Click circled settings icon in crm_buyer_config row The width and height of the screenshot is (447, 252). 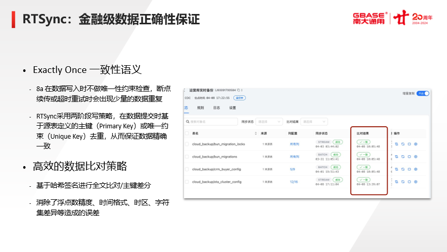415,169
